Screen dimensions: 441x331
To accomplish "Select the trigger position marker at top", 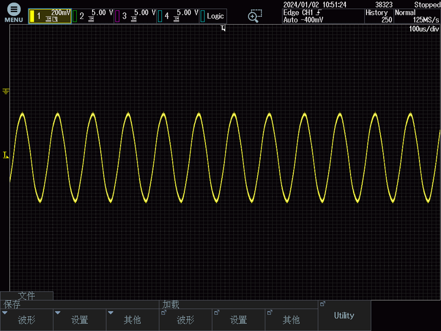I will pos(223,28).
